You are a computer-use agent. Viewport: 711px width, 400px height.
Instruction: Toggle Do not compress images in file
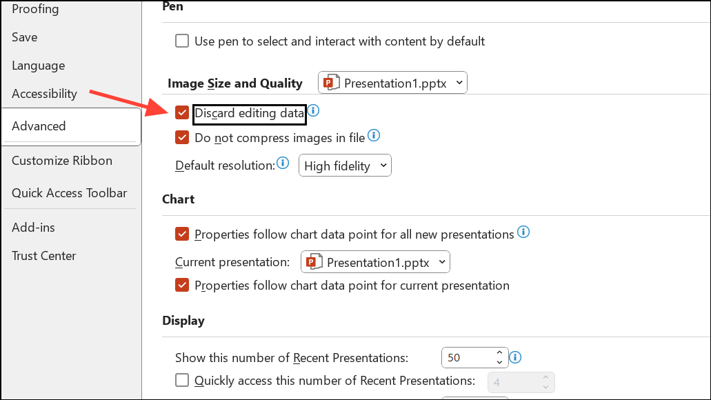[182, 137]
